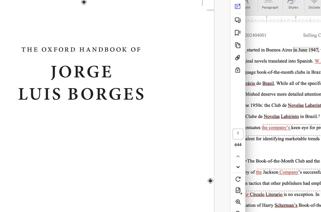Click 'Selling C' header text in Word

[x=312, y=35]
